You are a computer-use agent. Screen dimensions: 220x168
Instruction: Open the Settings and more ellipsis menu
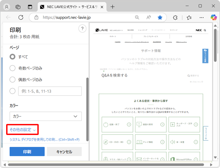202,18
